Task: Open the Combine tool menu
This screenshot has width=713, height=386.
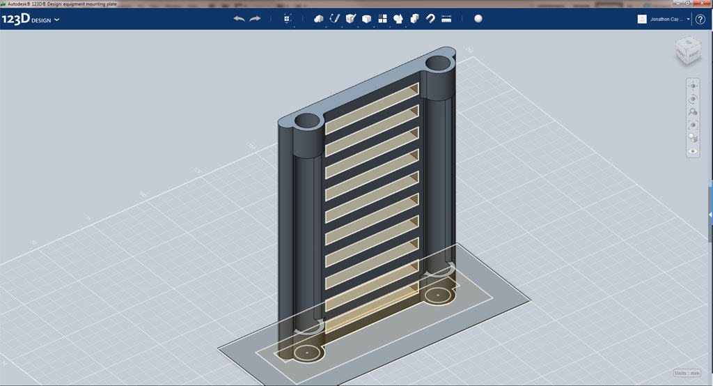Action: (414, 19)
